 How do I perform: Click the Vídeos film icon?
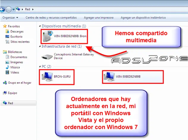tap(7, 72)
